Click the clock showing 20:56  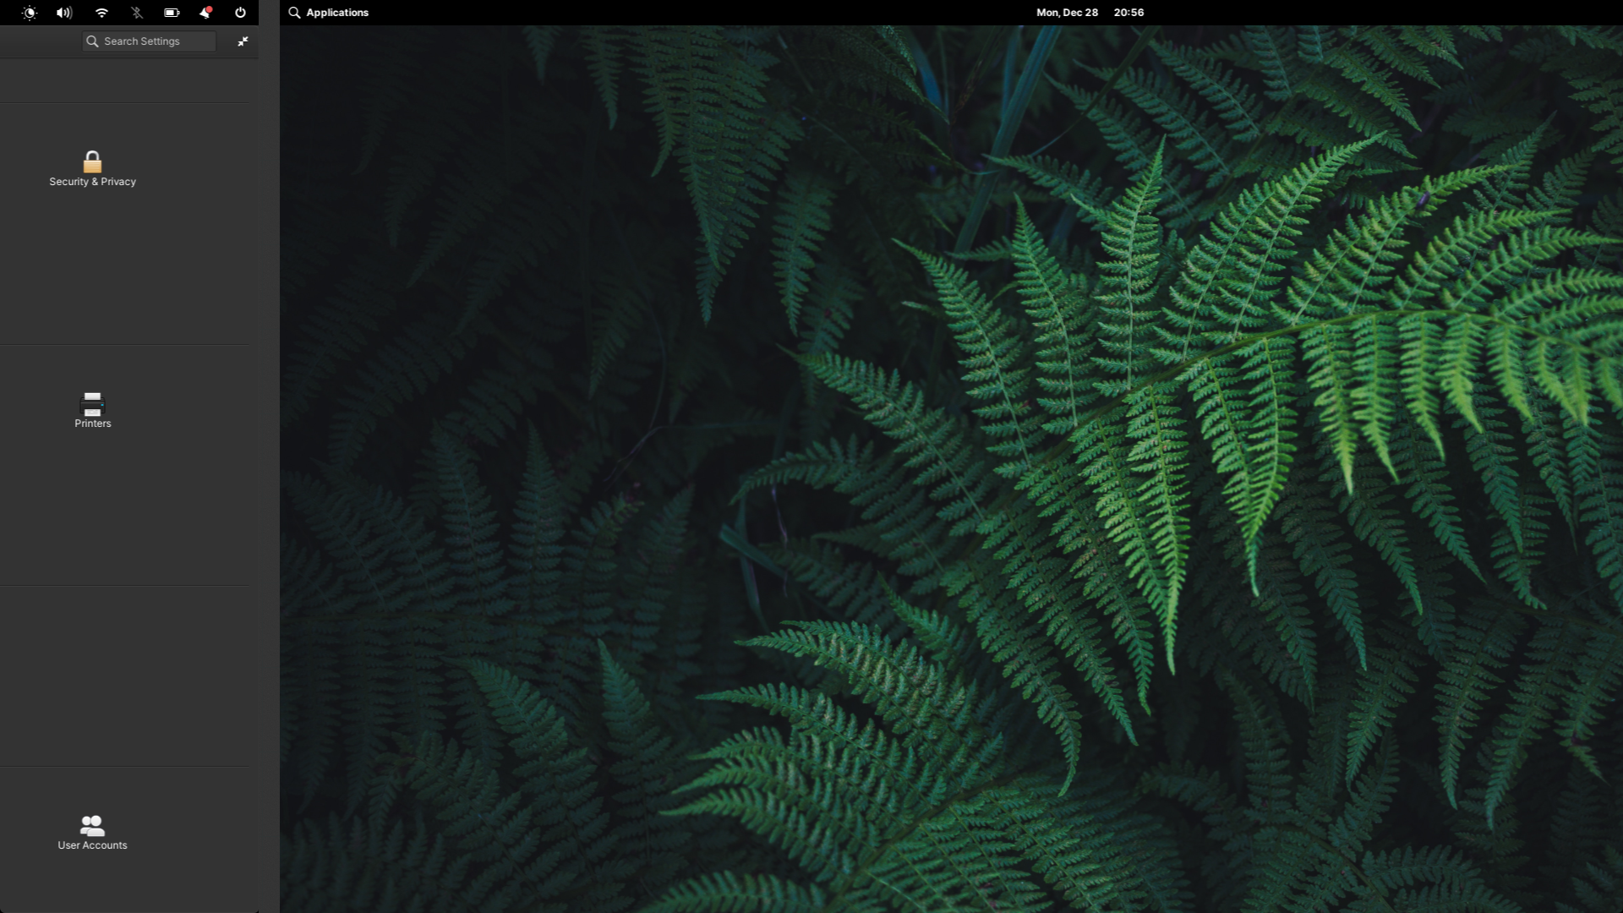1128,13
